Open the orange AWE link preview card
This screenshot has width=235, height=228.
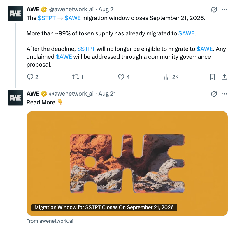[127, 163]
